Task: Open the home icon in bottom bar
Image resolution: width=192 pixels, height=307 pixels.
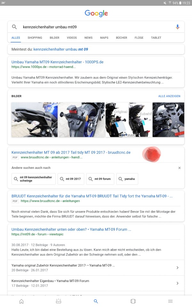Action: 21,301
